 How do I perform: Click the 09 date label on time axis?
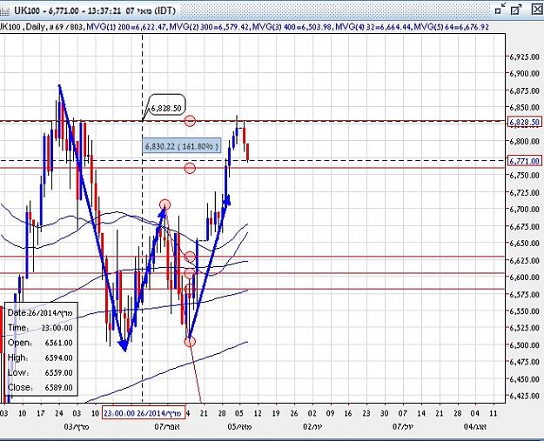click(330, 413)
